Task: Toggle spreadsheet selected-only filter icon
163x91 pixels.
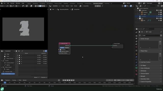Action: click(44, 51)
